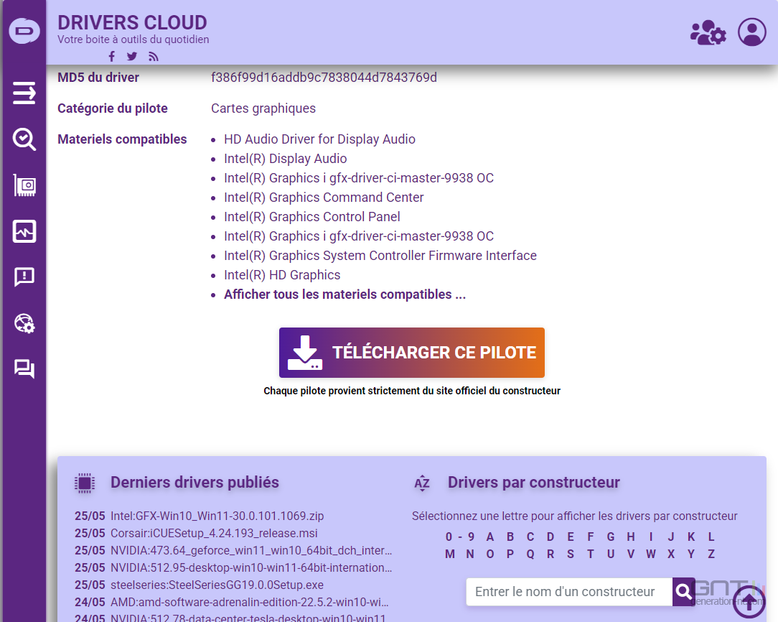Select letter N in constructor alphabet

(470, 554)
